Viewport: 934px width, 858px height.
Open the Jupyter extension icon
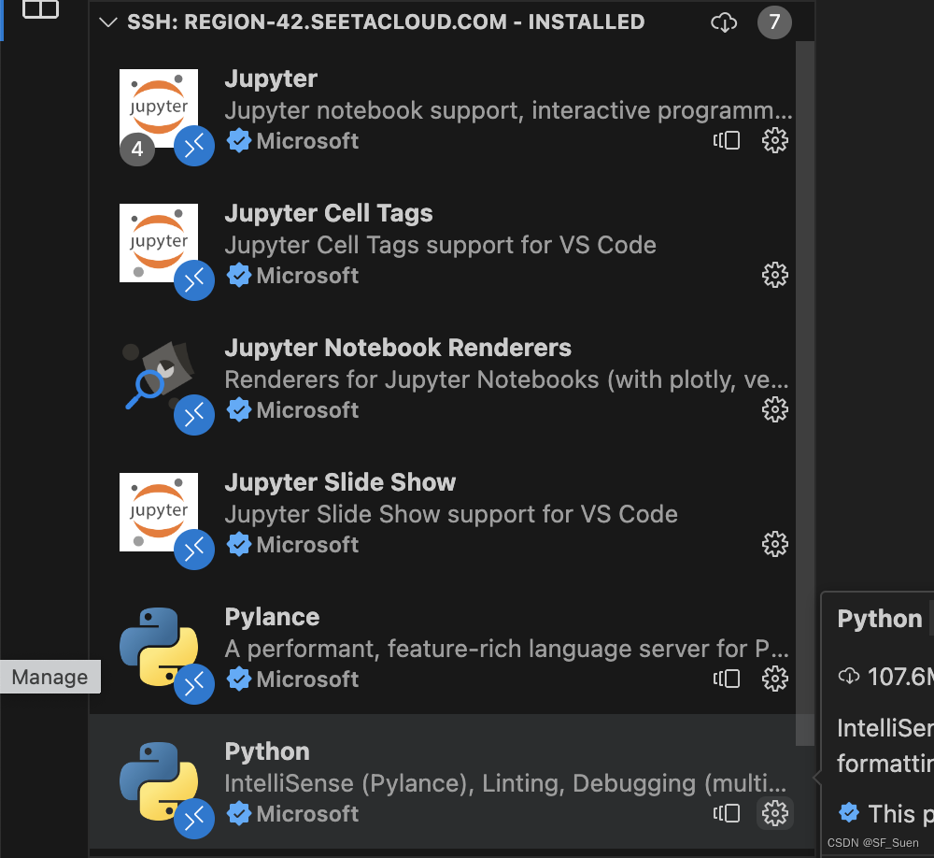[159, 108]
